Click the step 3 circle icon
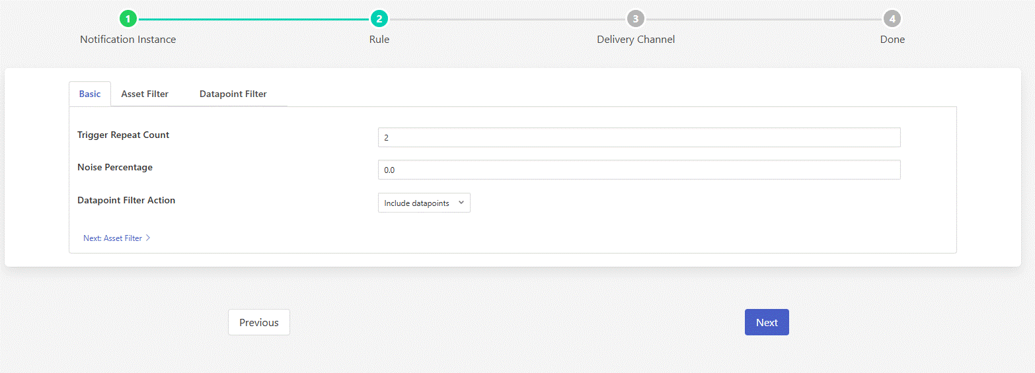Image resolution: width=1035 pixels, height=373 pixels. [x=635, y=19]
